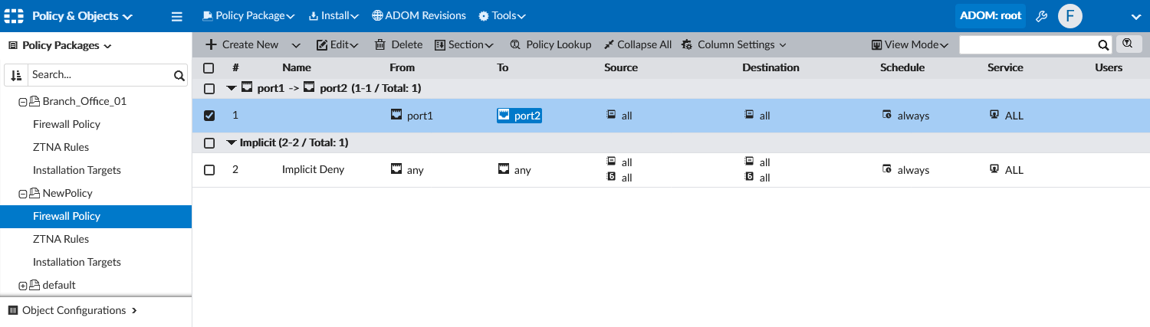The width and height of the screenshot is (1150, 327).
Task: Click the search magnifier in policy search box
Action: 1103,45
